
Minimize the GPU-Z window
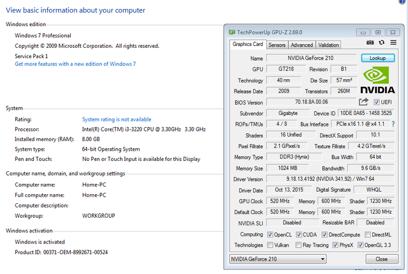click(363, 33)
